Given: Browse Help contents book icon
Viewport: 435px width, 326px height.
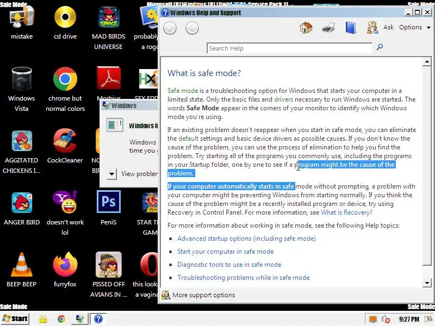Looking at the screenshot, I should point(351,28).
